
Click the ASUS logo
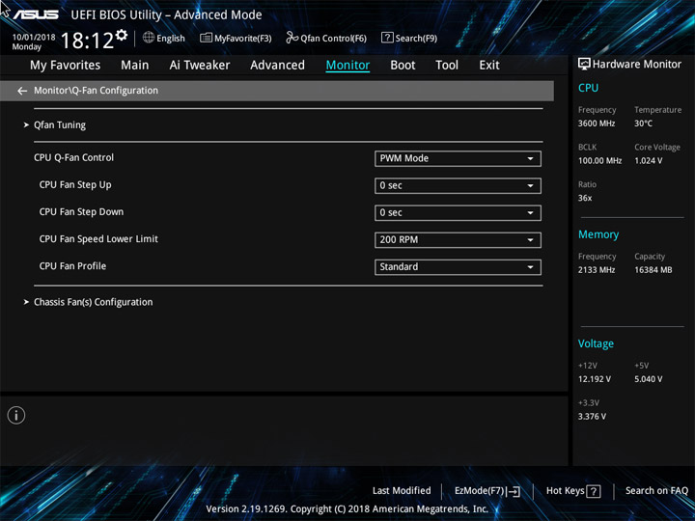click(36, 14)
